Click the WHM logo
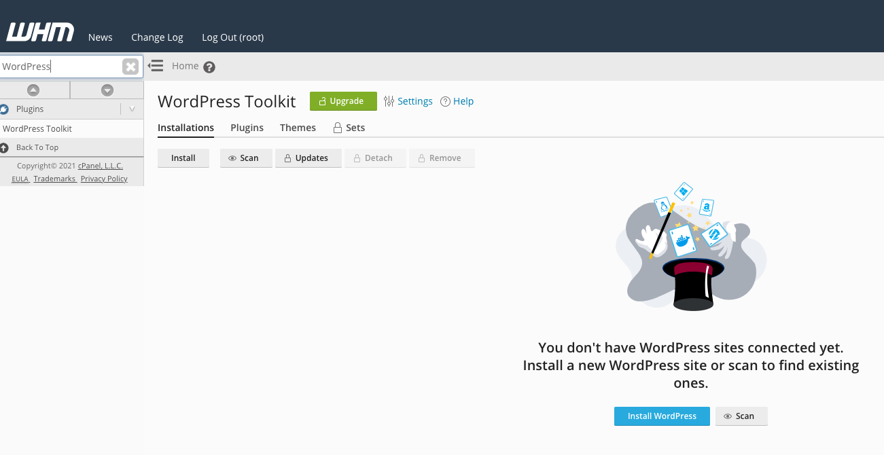This screenshot has width=884, height=455. click(39, 31)
